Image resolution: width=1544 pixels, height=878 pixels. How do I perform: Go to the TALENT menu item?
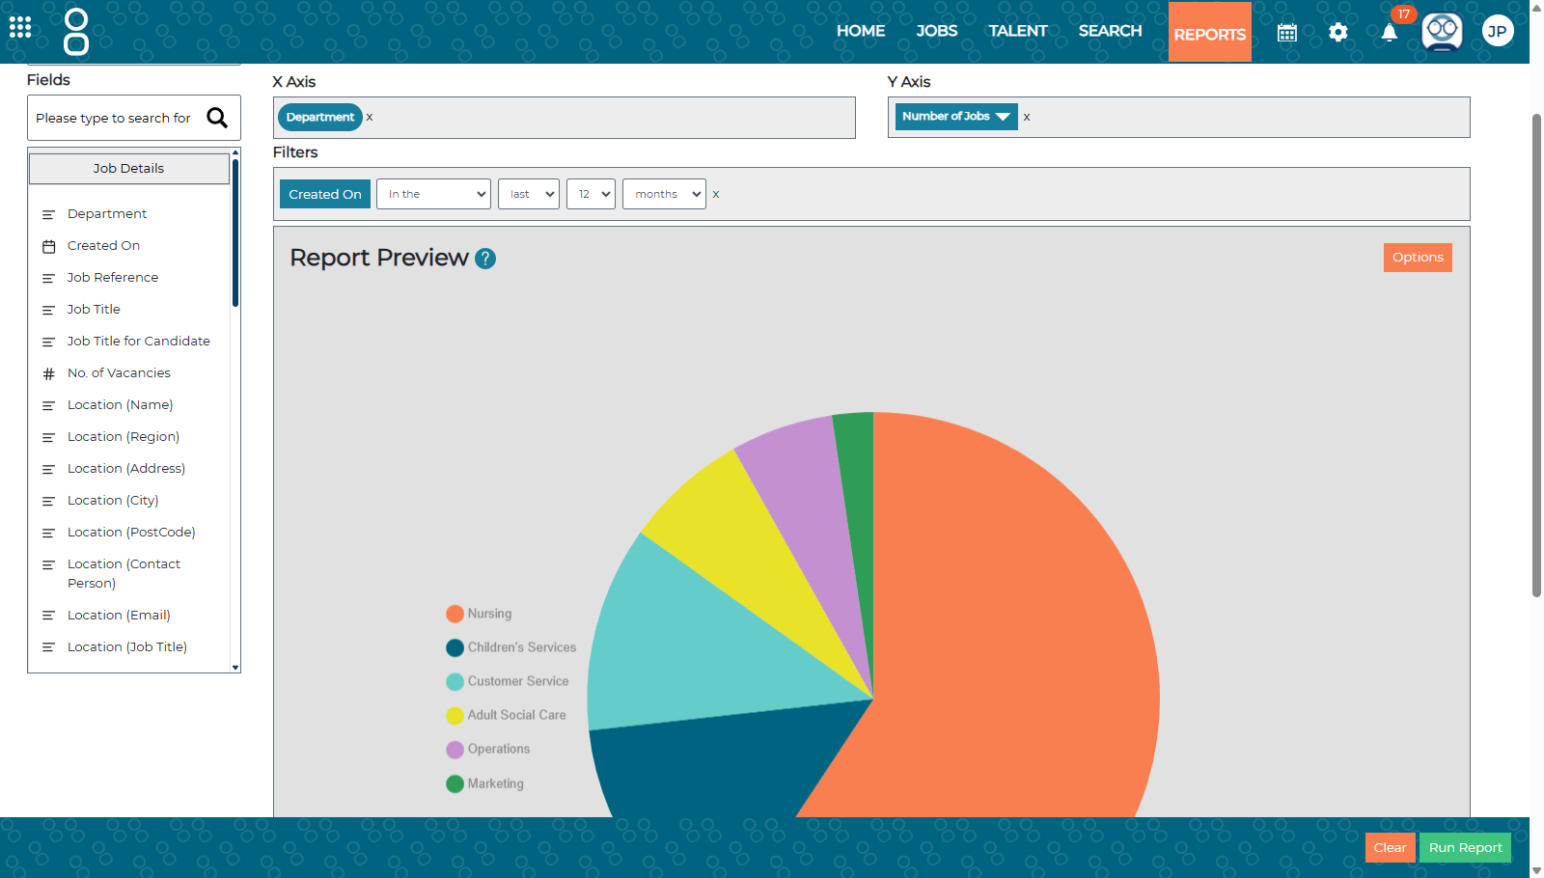tap(1017, 30)
